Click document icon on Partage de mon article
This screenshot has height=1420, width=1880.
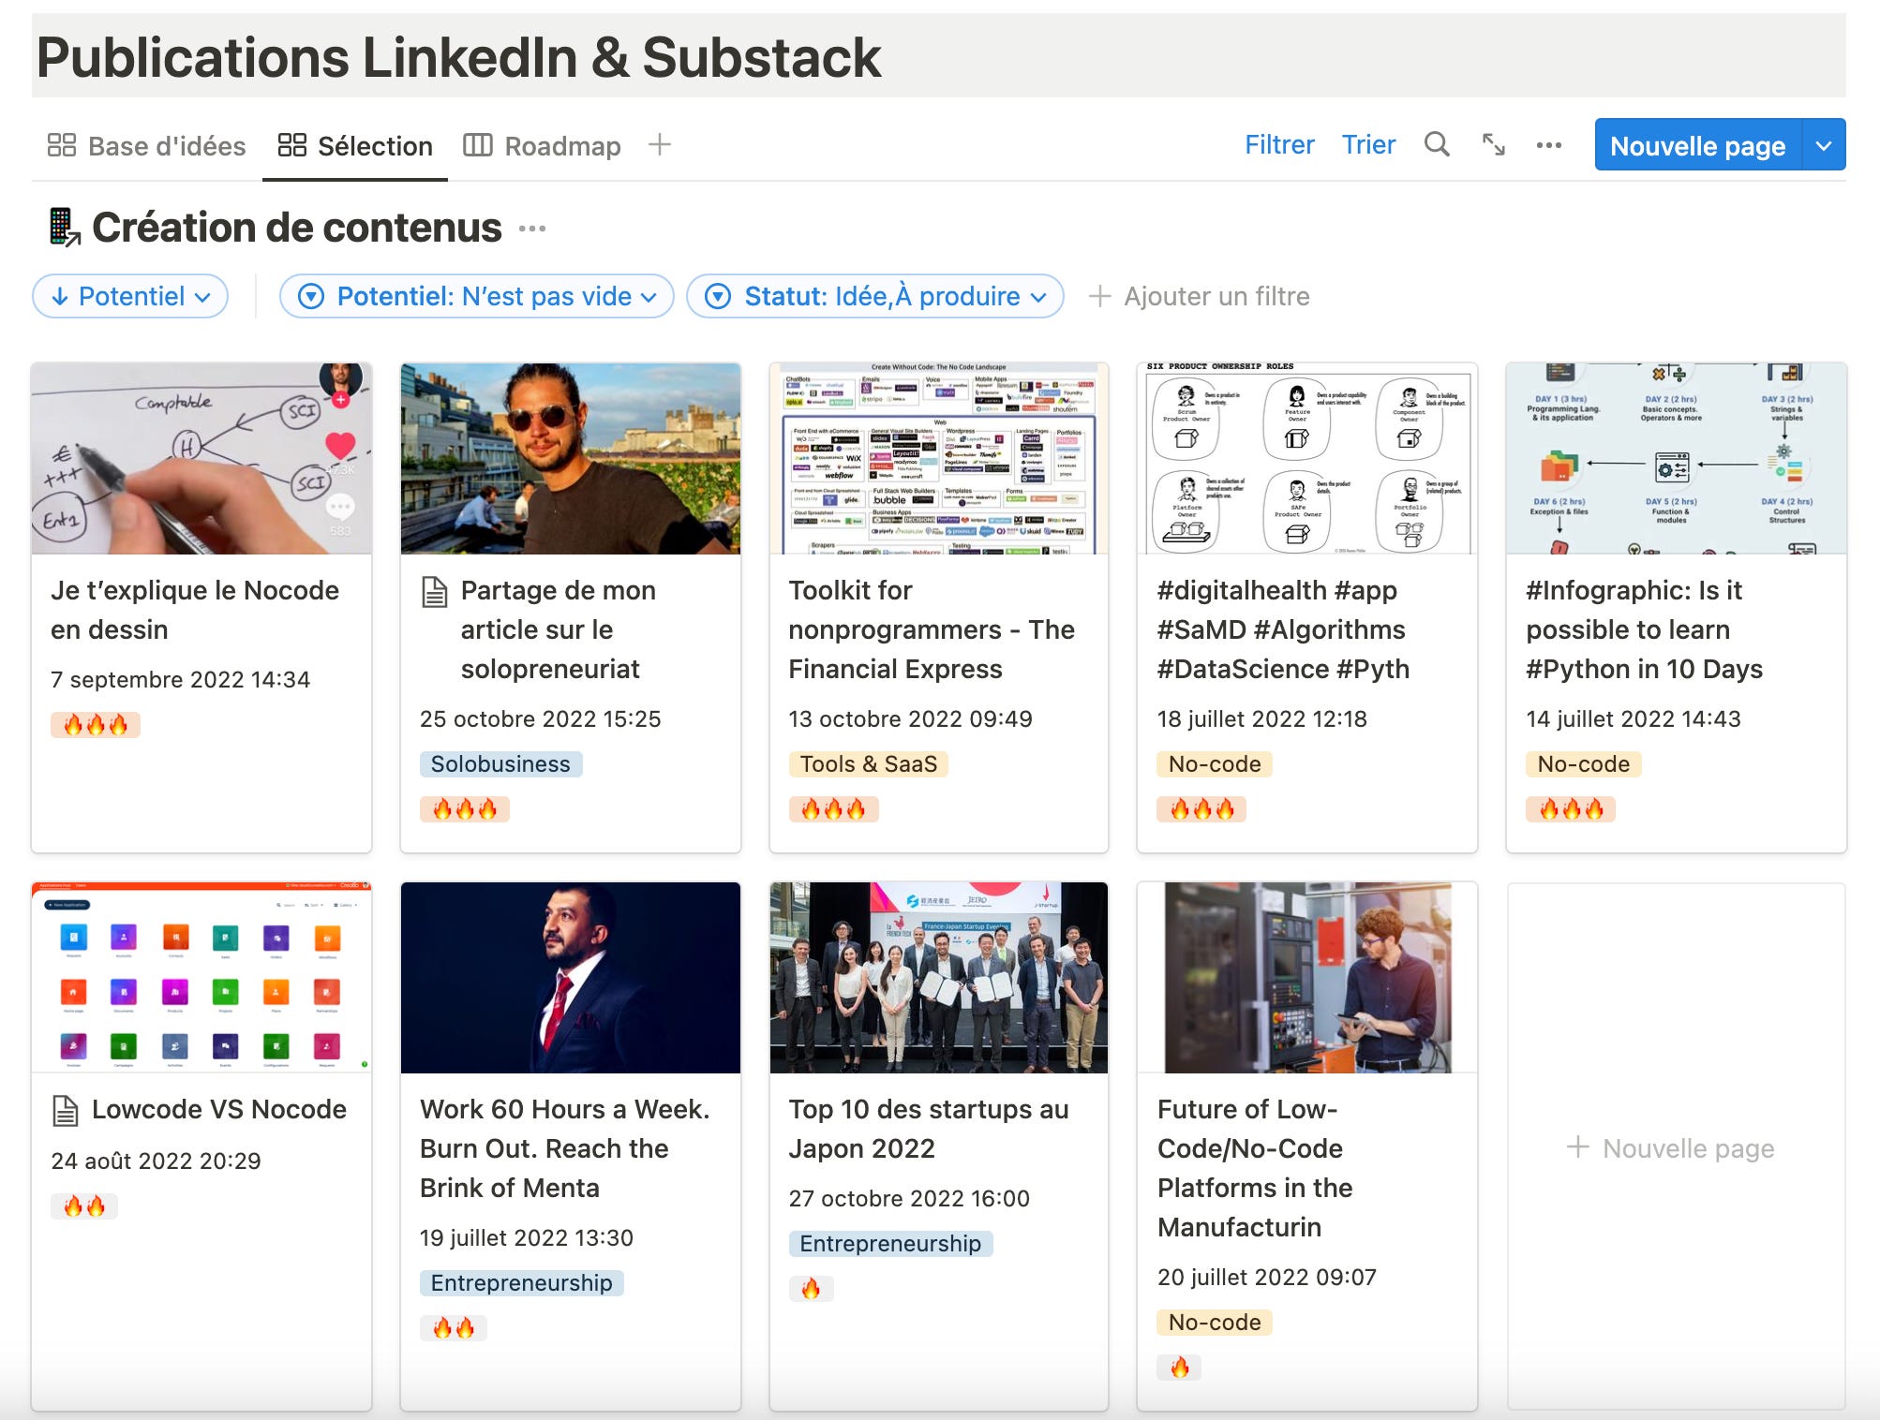coord(434,591)
